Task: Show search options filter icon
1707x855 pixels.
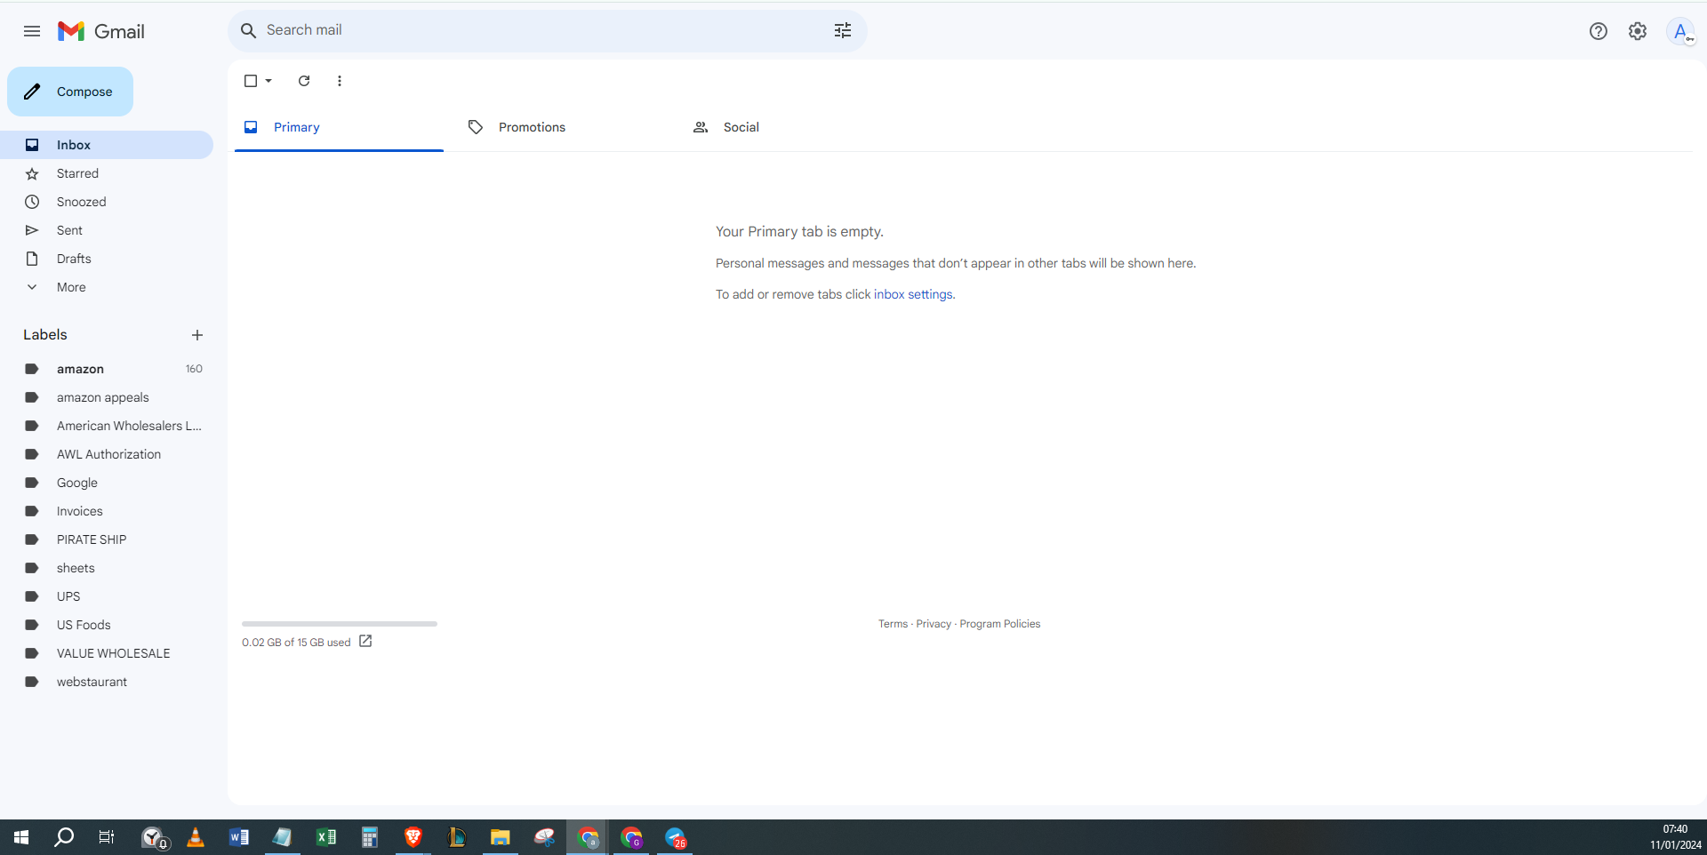Action: (843, 31)
